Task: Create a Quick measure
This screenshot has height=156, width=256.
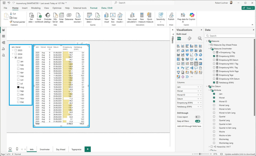Action: 149,18
